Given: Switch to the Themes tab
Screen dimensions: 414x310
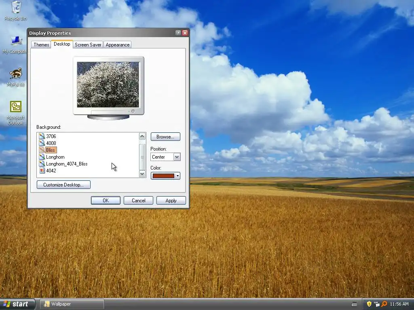Looking at the screenshot, I should coord(41,45).
